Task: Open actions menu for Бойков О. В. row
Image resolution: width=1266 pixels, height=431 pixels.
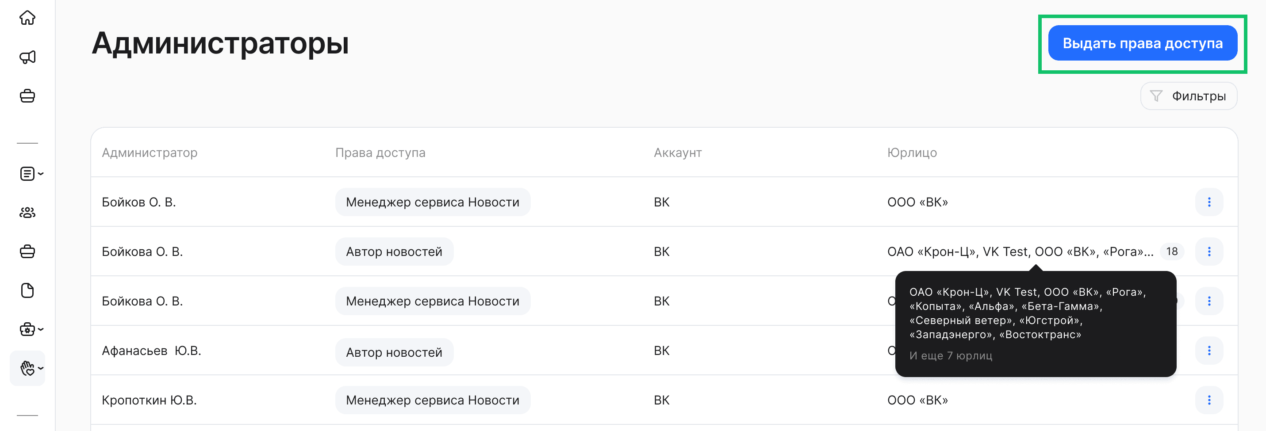Action: click(1209, 202)
